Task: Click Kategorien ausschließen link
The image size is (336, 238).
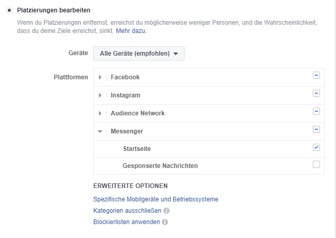Action: 127,211
